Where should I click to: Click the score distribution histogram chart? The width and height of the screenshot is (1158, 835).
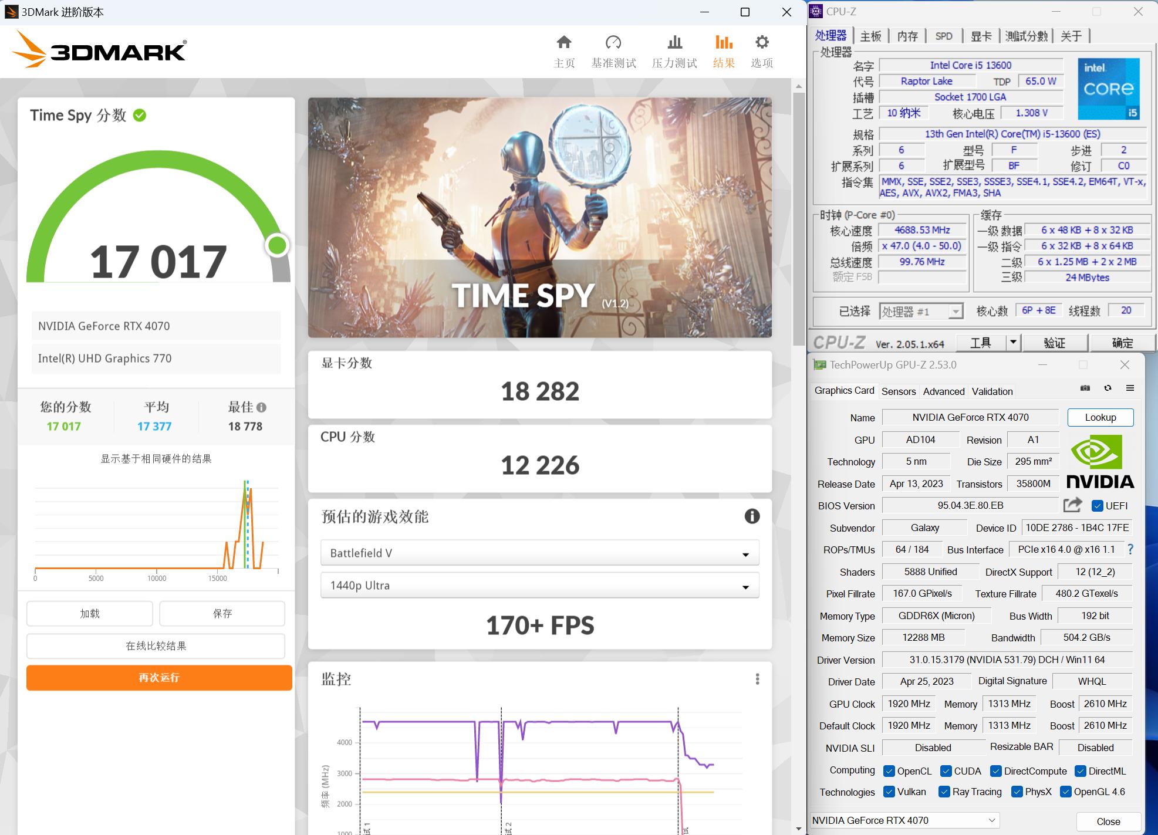coord(156,528)
